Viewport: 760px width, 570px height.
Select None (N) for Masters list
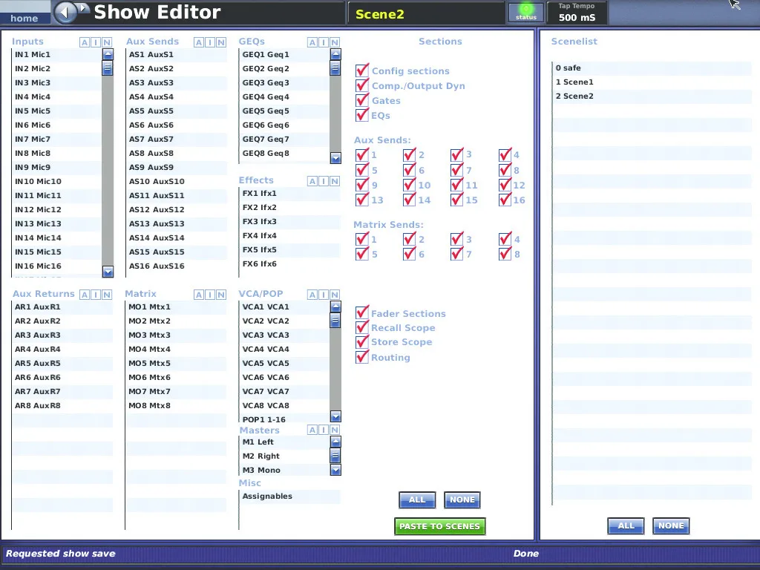(335, 430)
